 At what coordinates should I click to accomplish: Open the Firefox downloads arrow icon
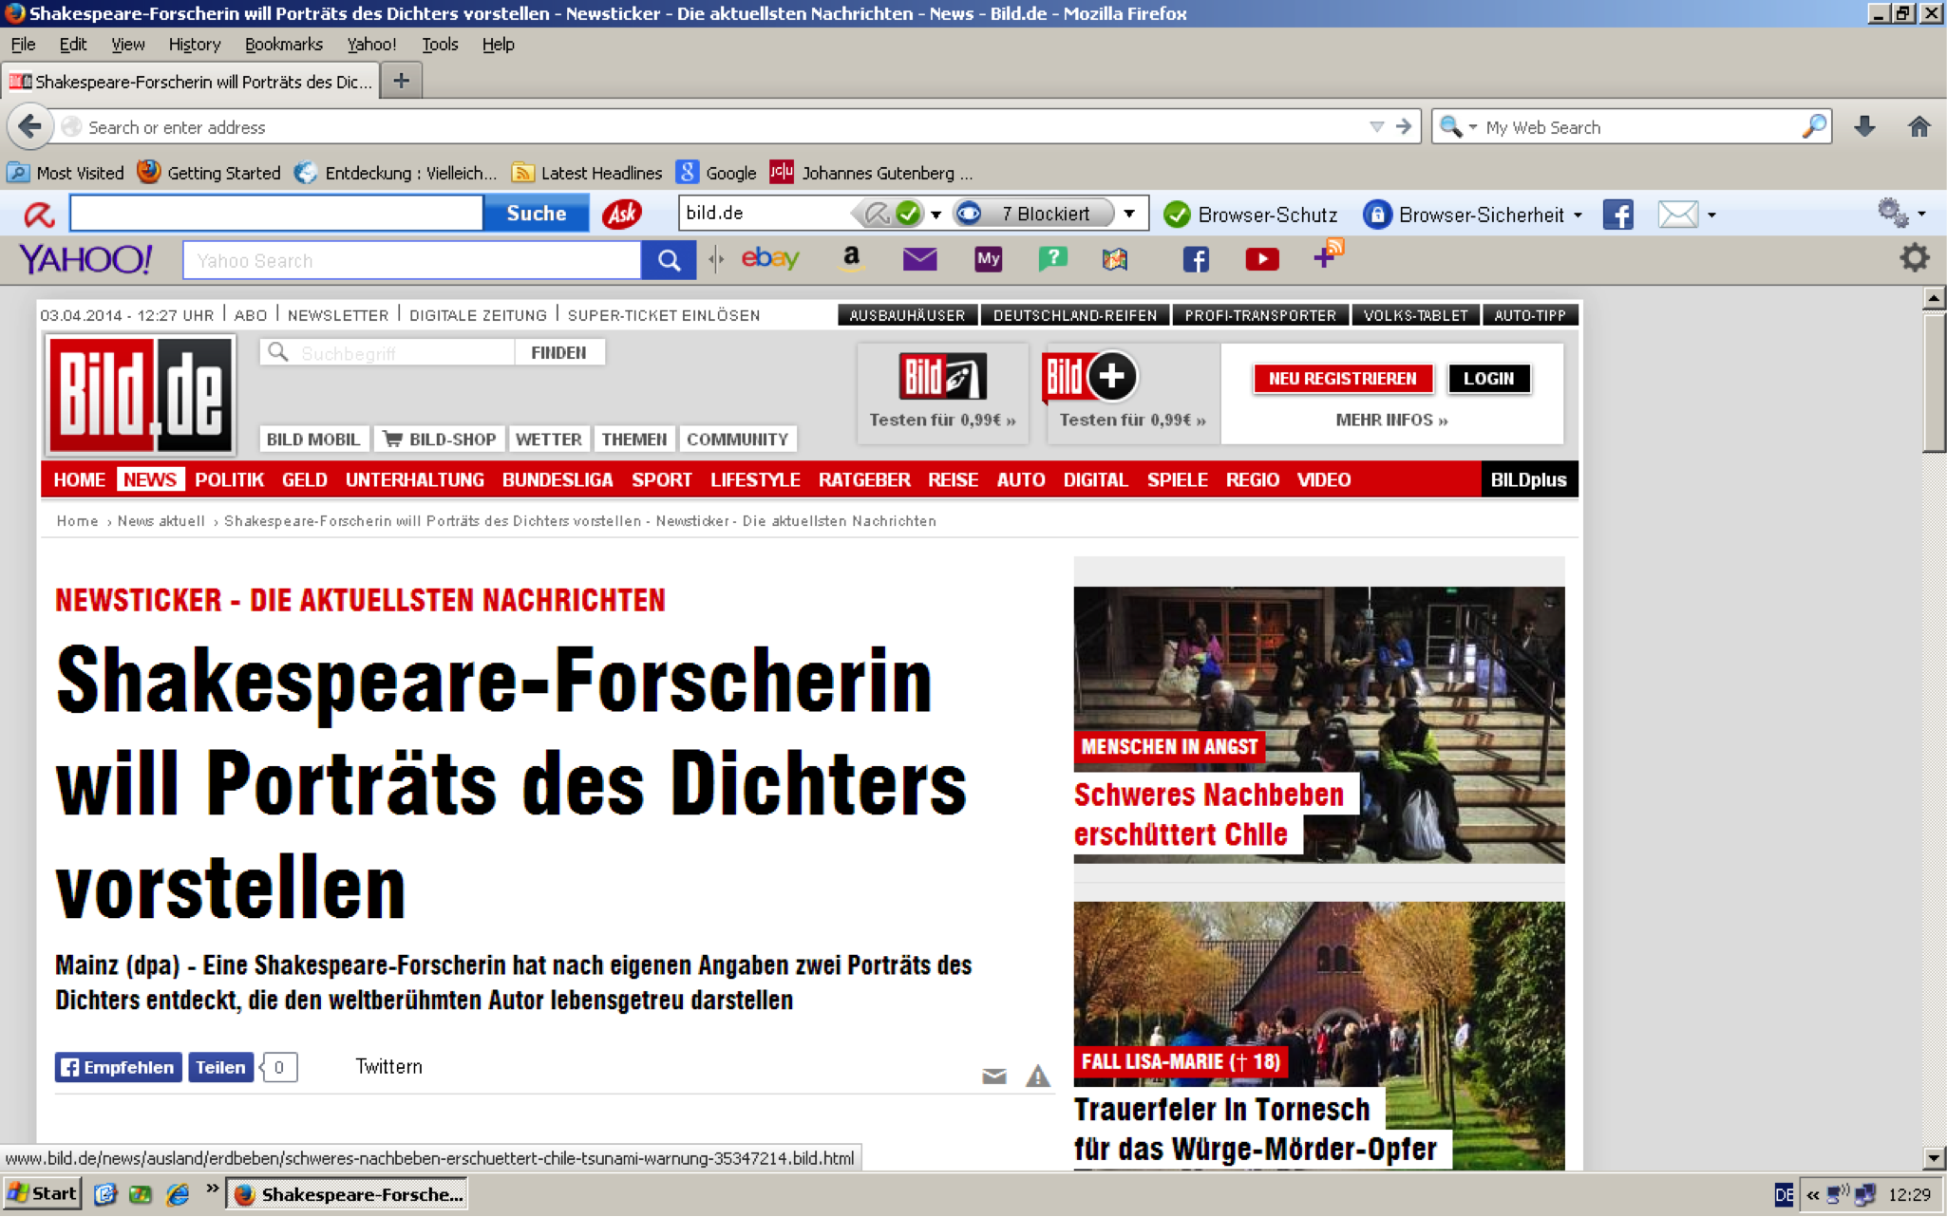(1864, 126)
